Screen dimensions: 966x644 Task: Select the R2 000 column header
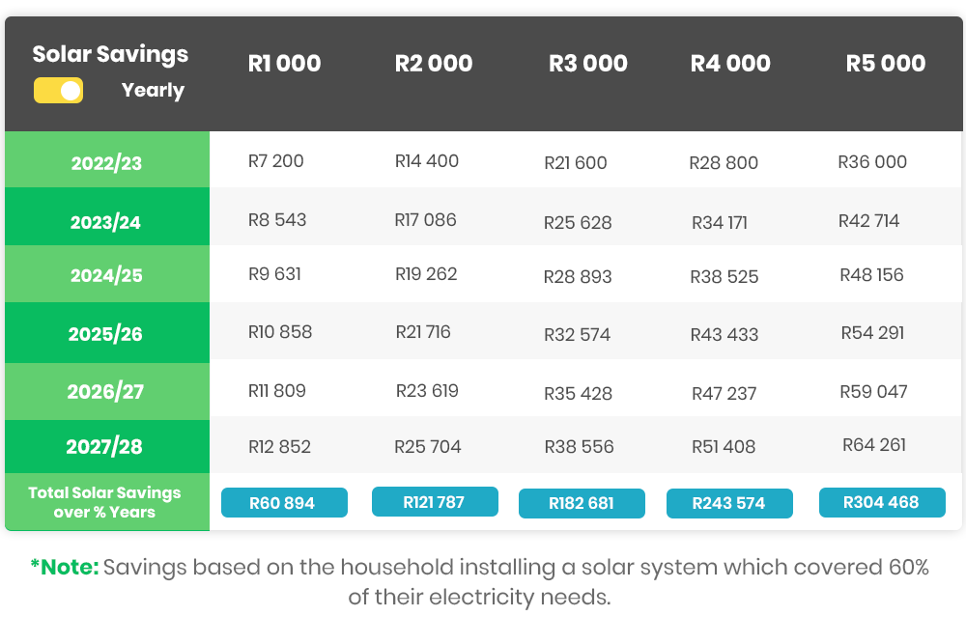[434, 64]
